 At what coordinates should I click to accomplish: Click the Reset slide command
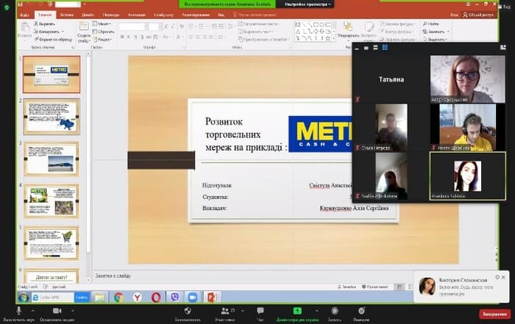click(x=104, y=32)
